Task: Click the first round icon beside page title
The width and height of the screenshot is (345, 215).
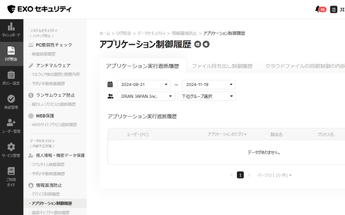Action: (x=197, y=44)
